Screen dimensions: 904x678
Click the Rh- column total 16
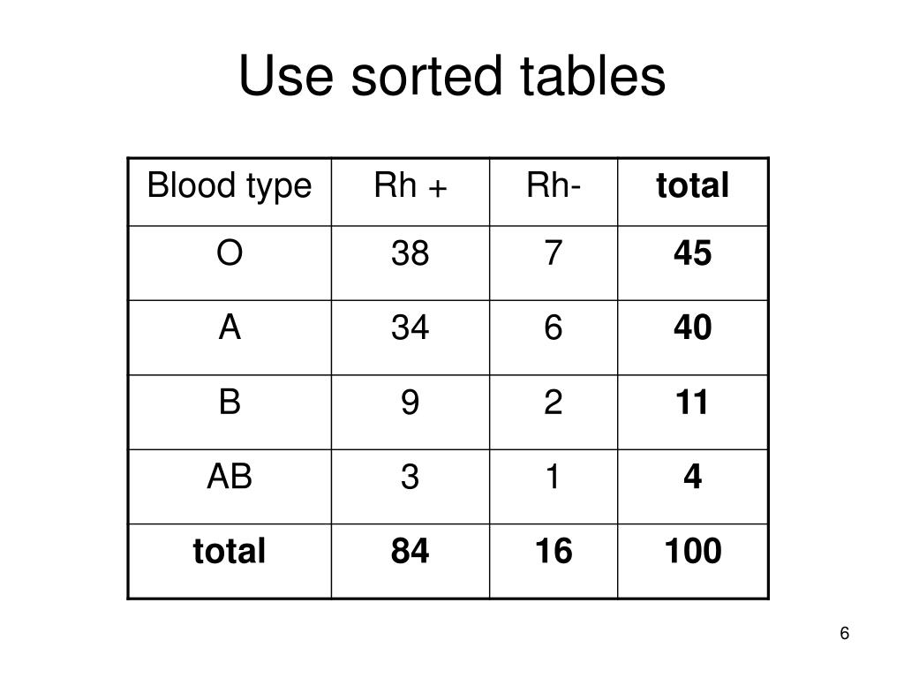[554, 552]
